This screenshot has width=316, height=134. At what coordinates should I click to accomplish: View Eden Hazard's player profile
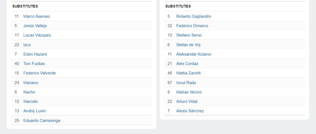[35, 54]
